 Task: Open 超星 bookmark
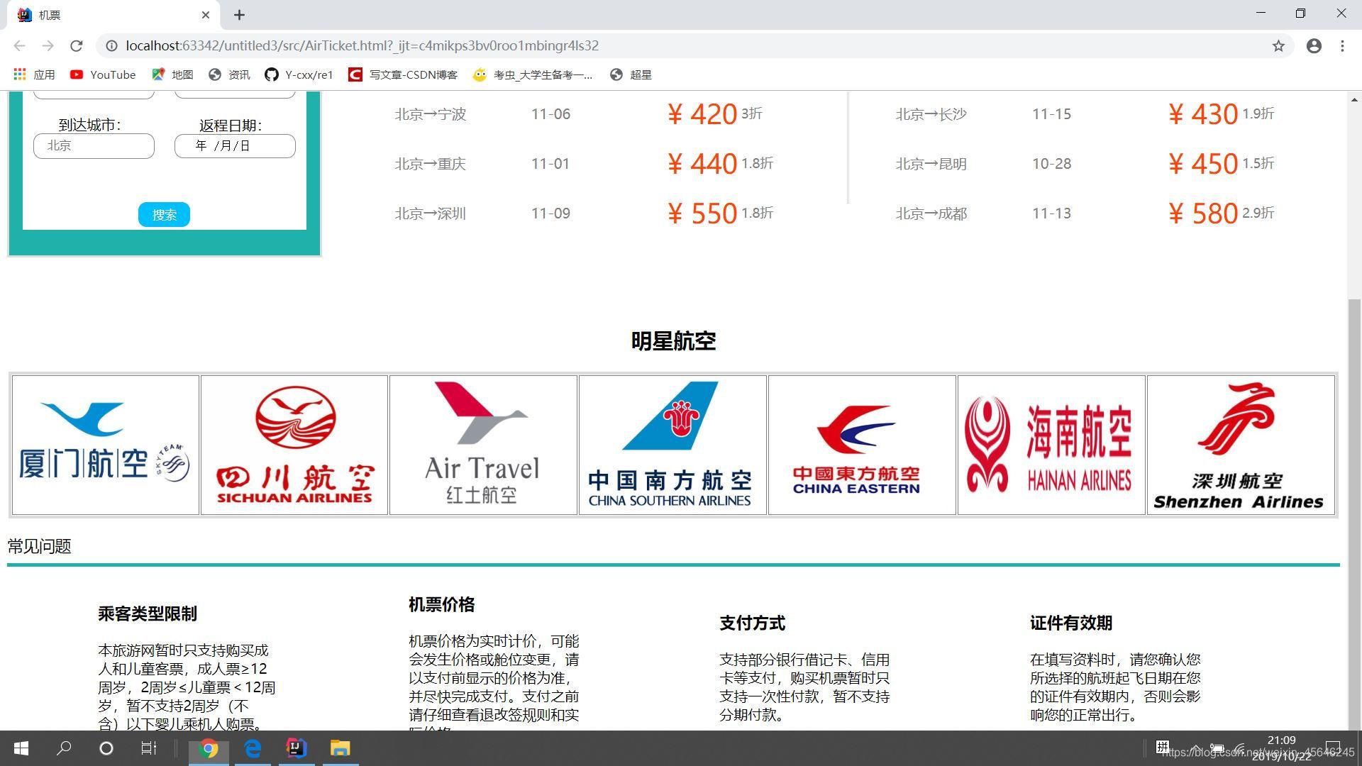click(x=631, y=74)
